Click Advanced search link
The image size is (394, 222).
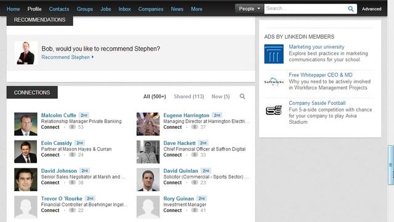(x=372, y=9)
